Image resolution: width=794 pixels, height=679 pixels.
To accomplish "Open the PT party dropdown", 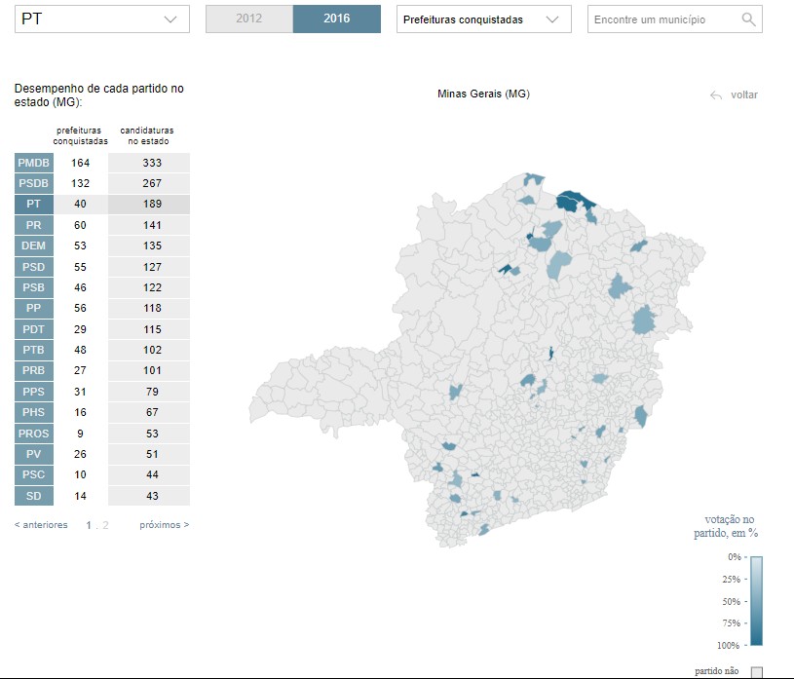I will 102,19.
